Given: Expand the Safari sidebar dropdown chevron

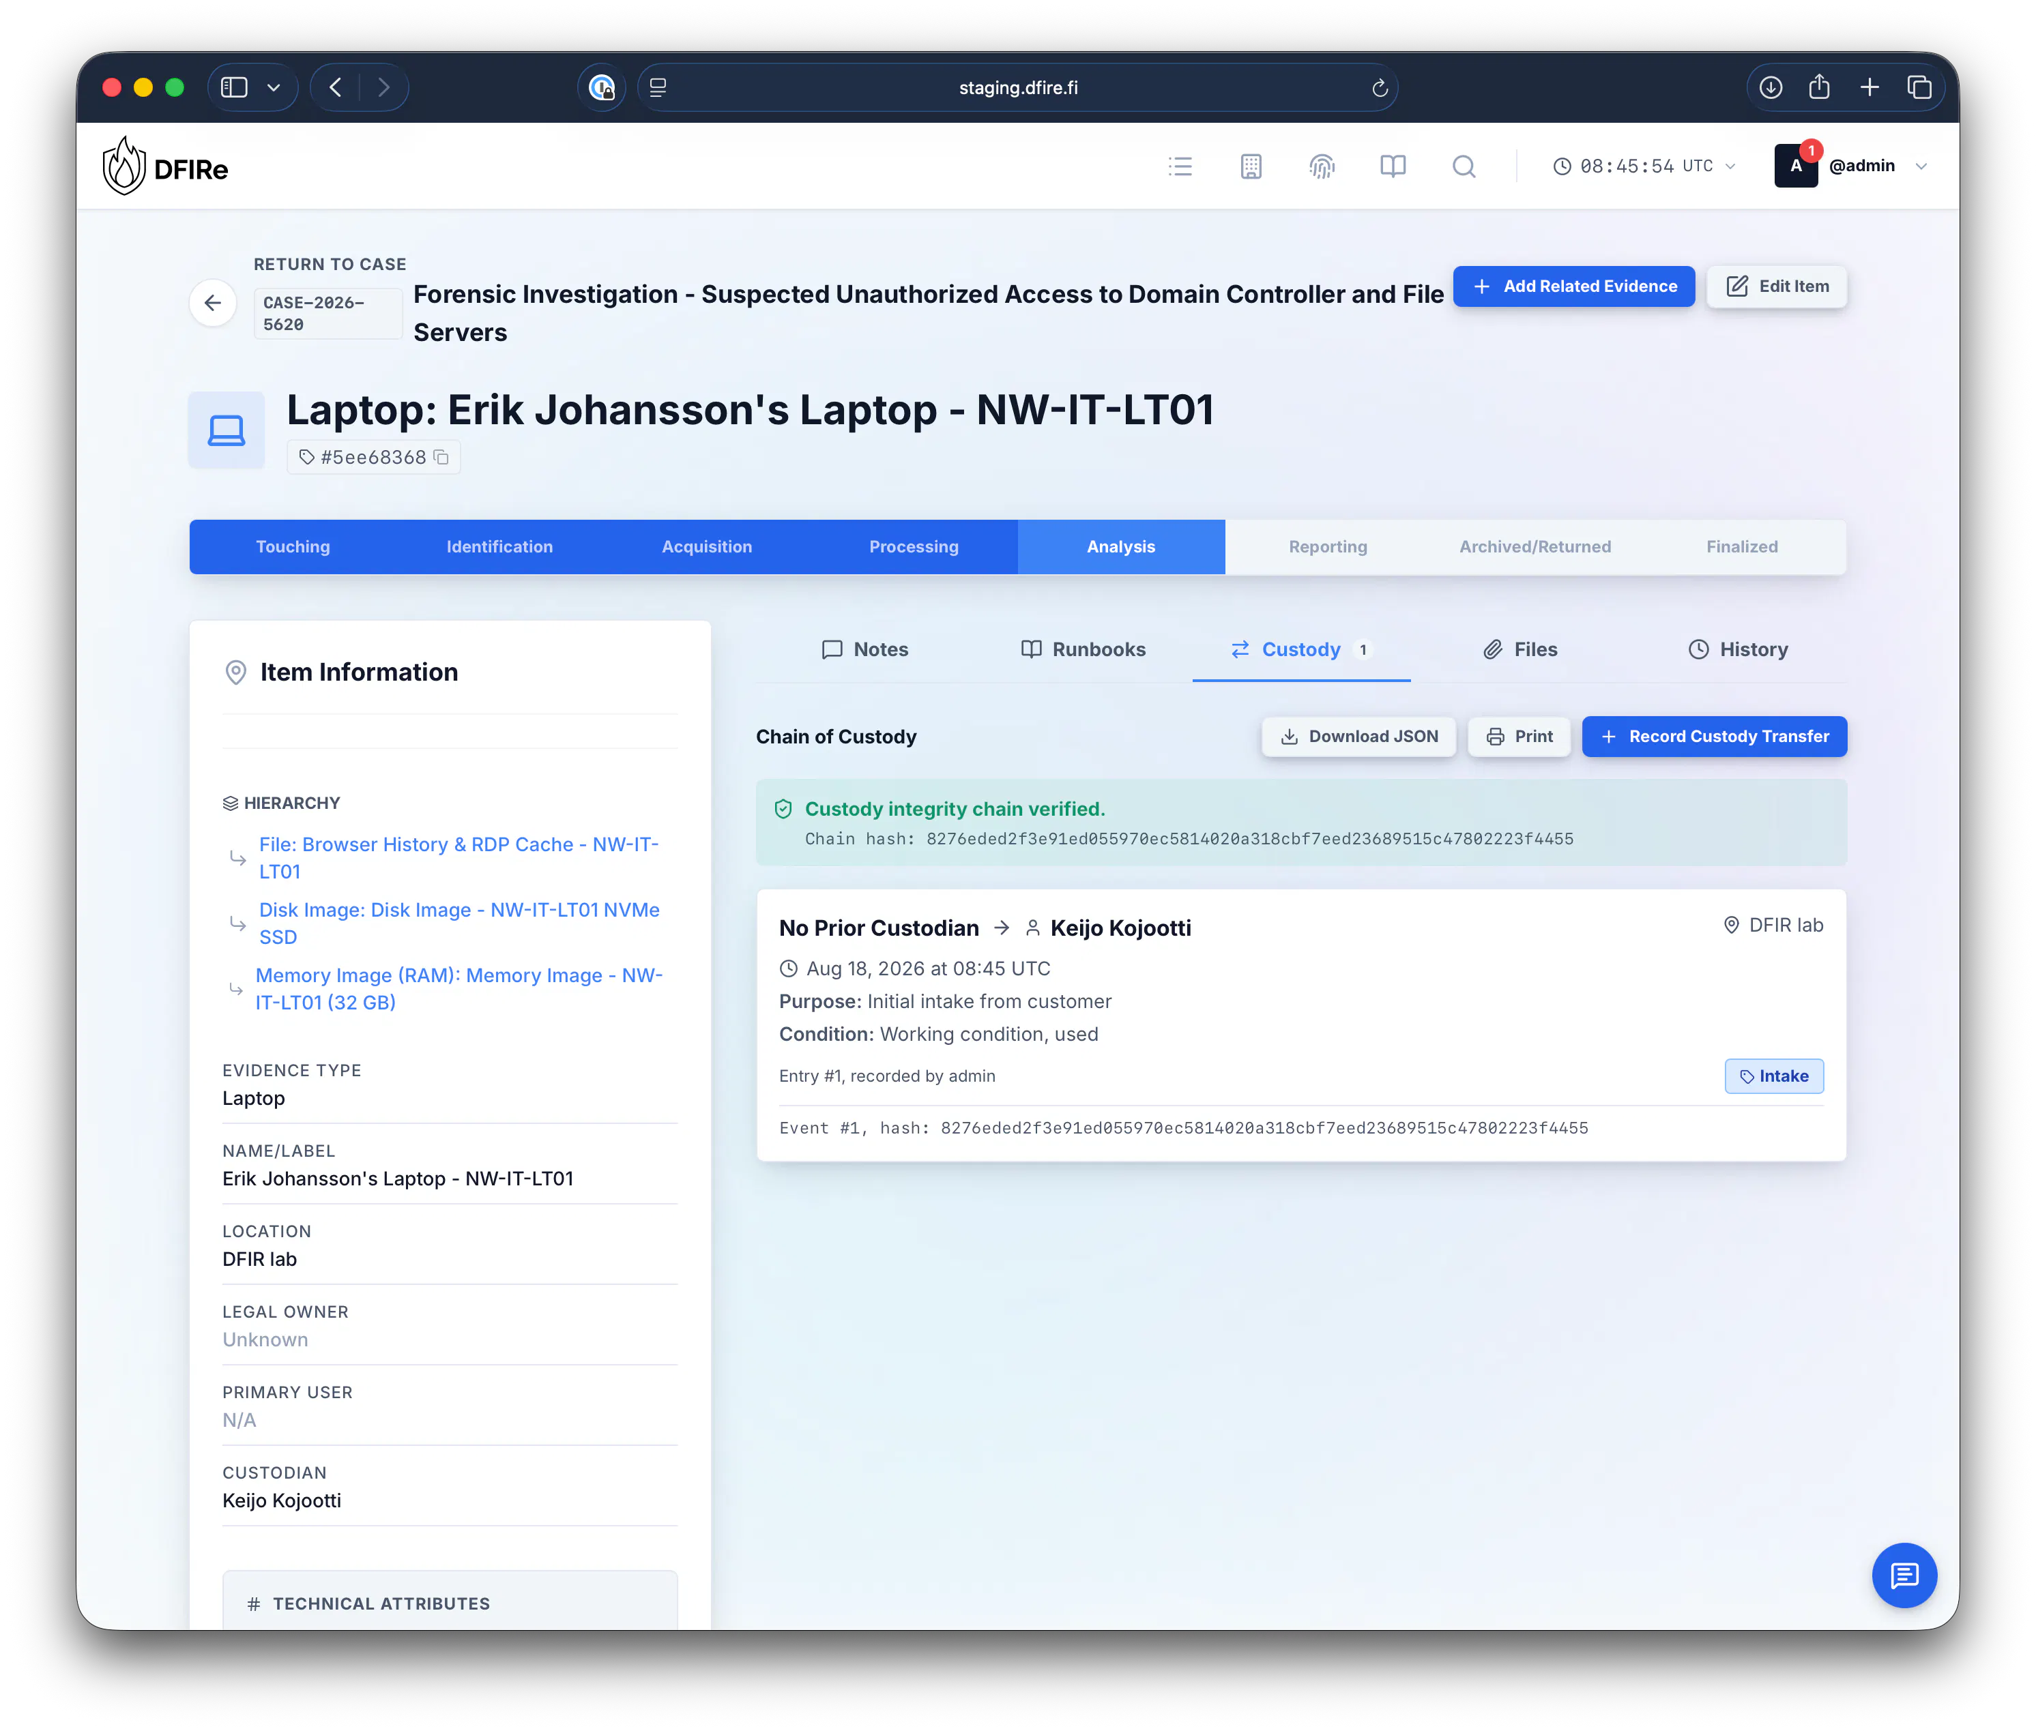Looking at the screenshot, I should pyautogui.click(x=274, y=87).
